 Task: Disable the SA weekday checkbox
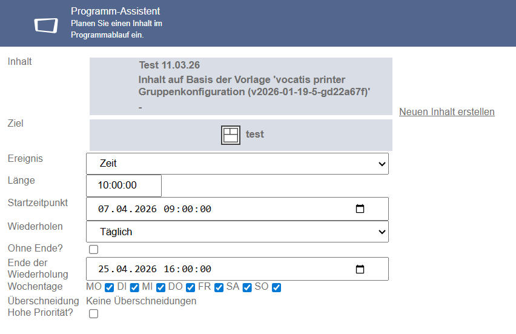point(247,287)
